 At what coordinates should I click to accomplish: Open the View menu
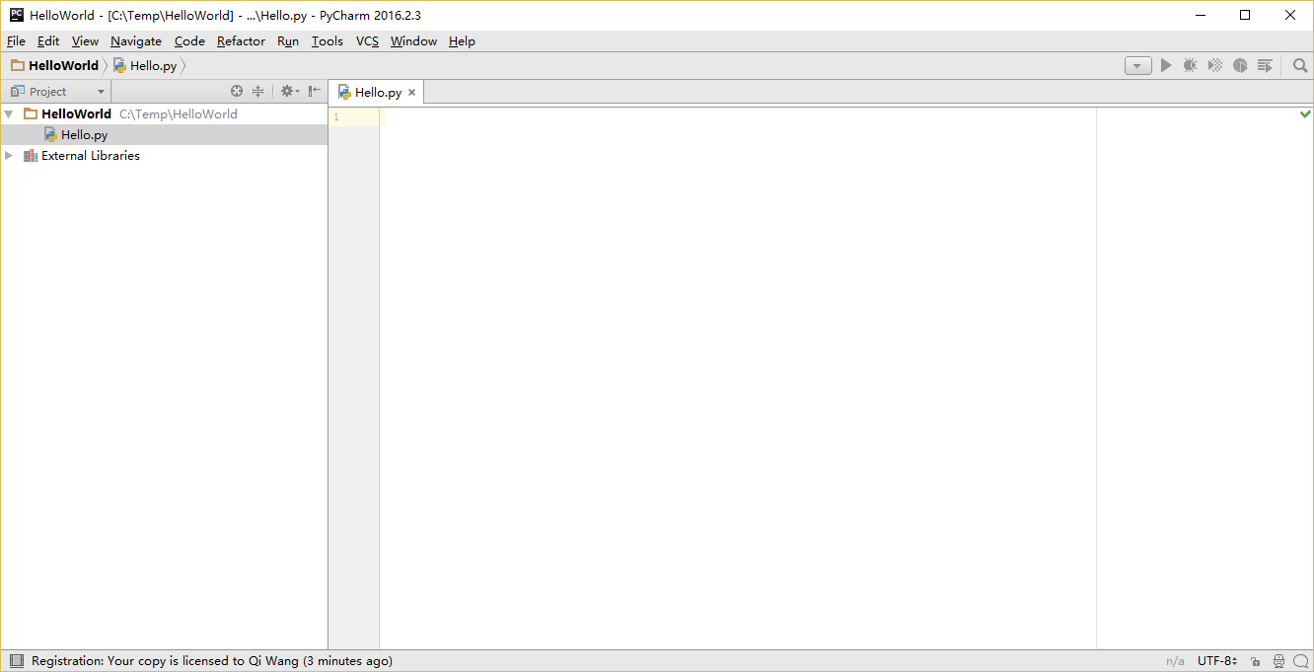[85, 40]
